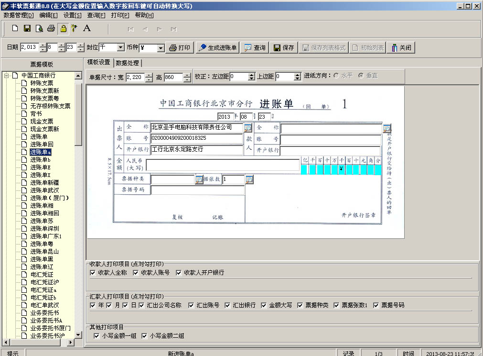The image size is (483, 356).
Task: Toggle 收款人账号 checkbox
Action: coord(136,273)
